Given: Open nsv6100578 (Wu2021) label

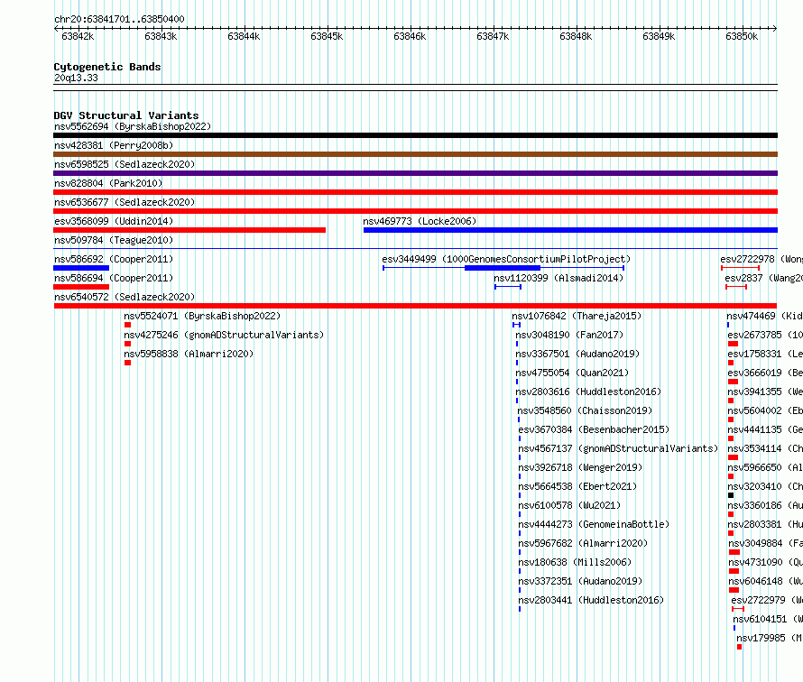Looking at the screenshot, I should click(569, 505).
